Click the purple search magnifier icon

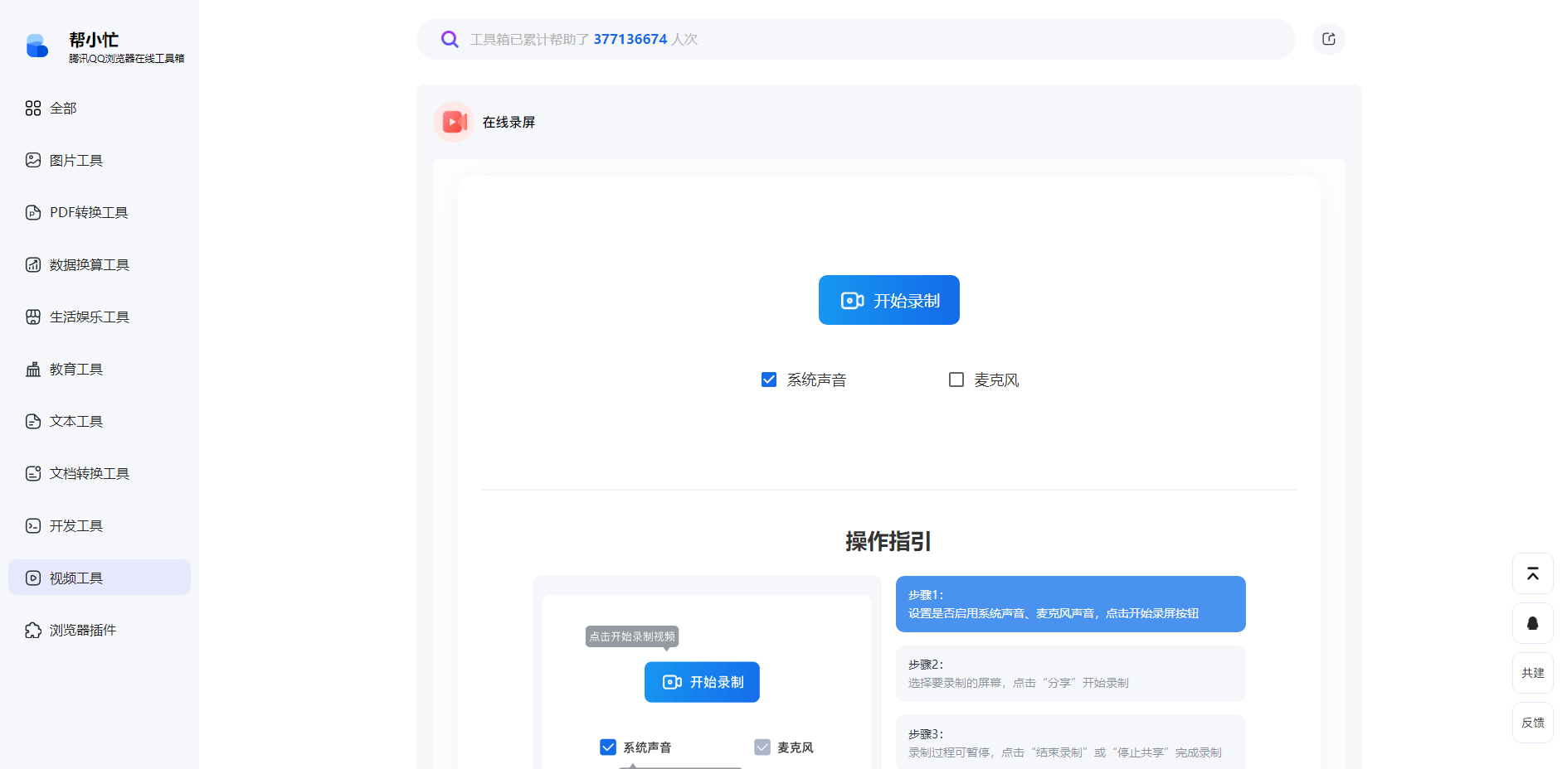coord(450,39)
